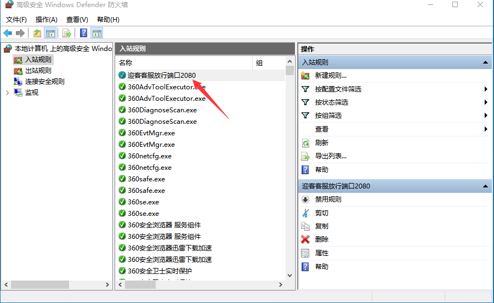Image resolution: width=494 pixels, height=303 pixels.
Task: Select 监视 node in the left tree
Action: click(x=32, y=93)
